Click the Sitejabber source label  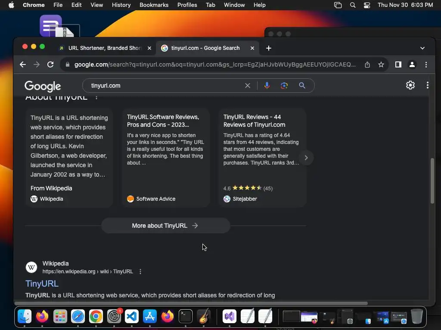point(240,199)
